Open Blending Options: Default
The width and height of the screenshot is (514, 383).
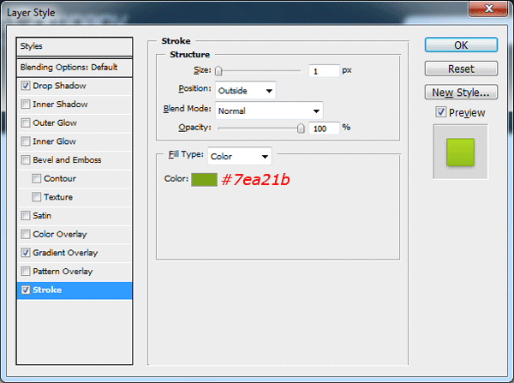pyautogui.click(x=75, y=68)
